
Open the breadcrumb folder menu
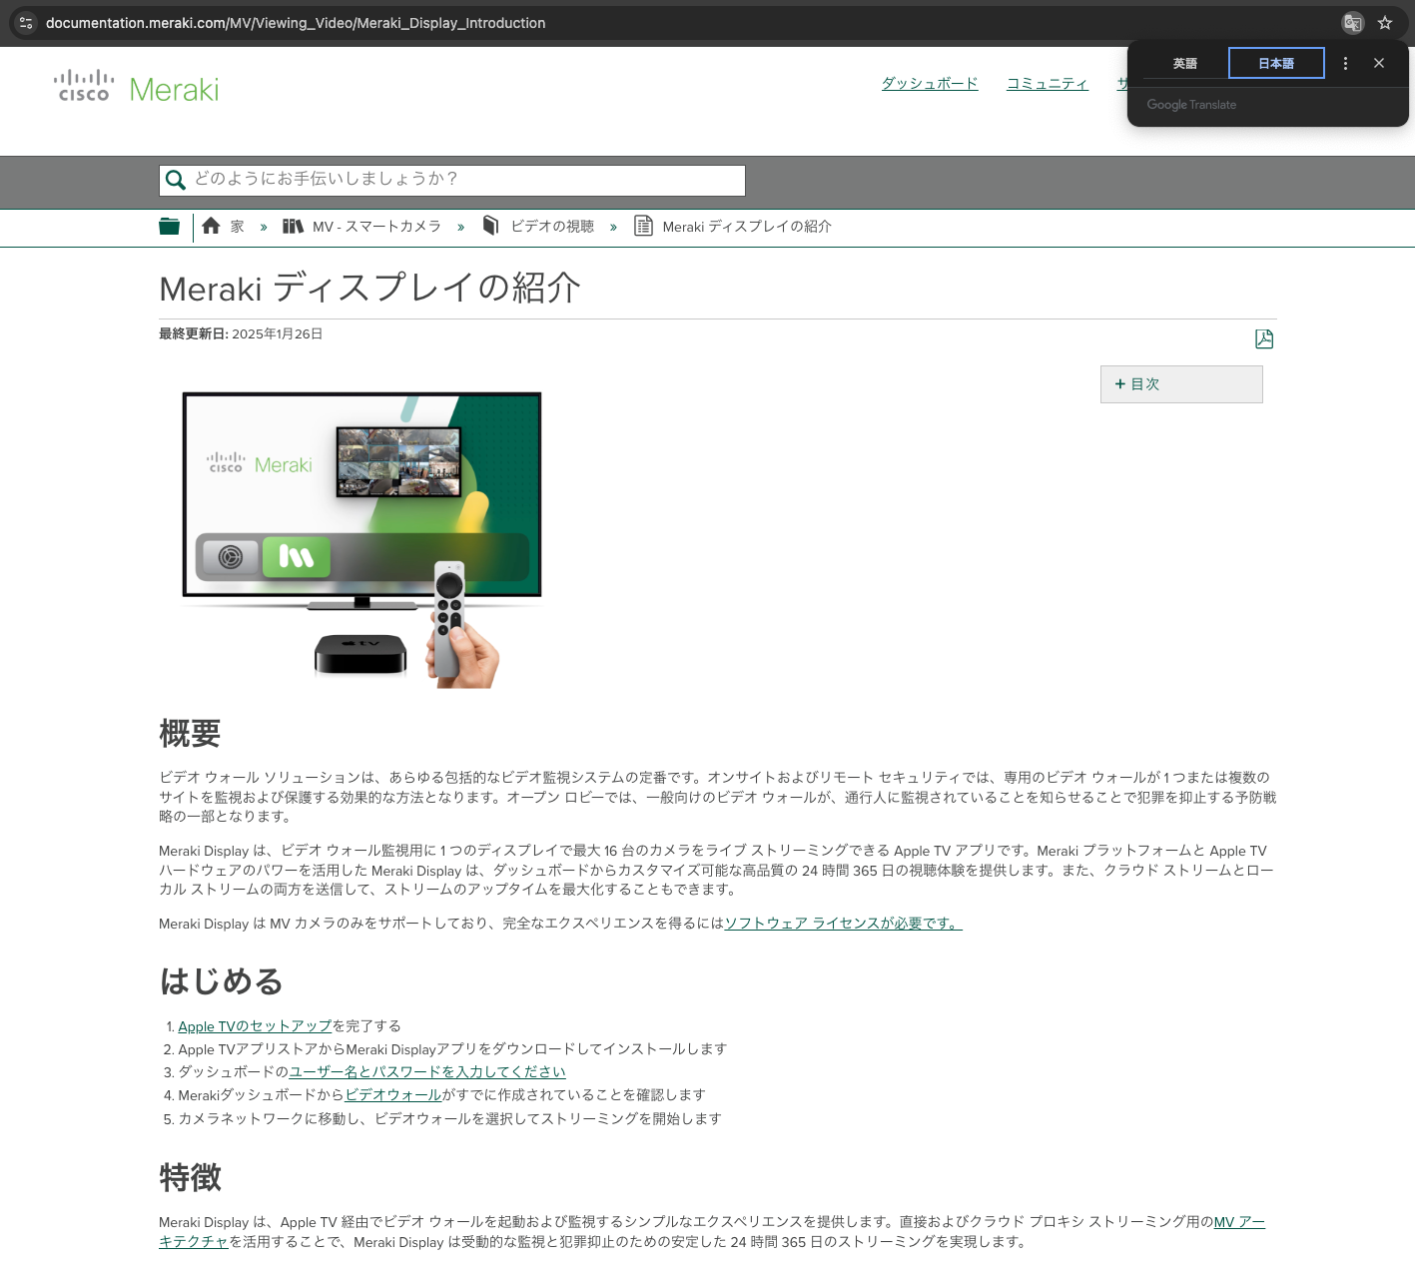click(169, 226)
